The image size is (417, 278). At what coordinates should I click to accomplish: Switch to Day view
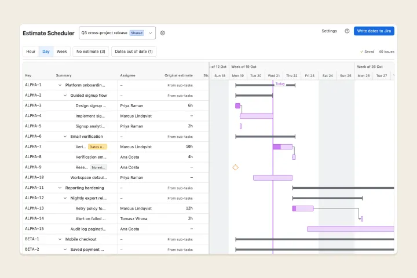tap(46, 52)
